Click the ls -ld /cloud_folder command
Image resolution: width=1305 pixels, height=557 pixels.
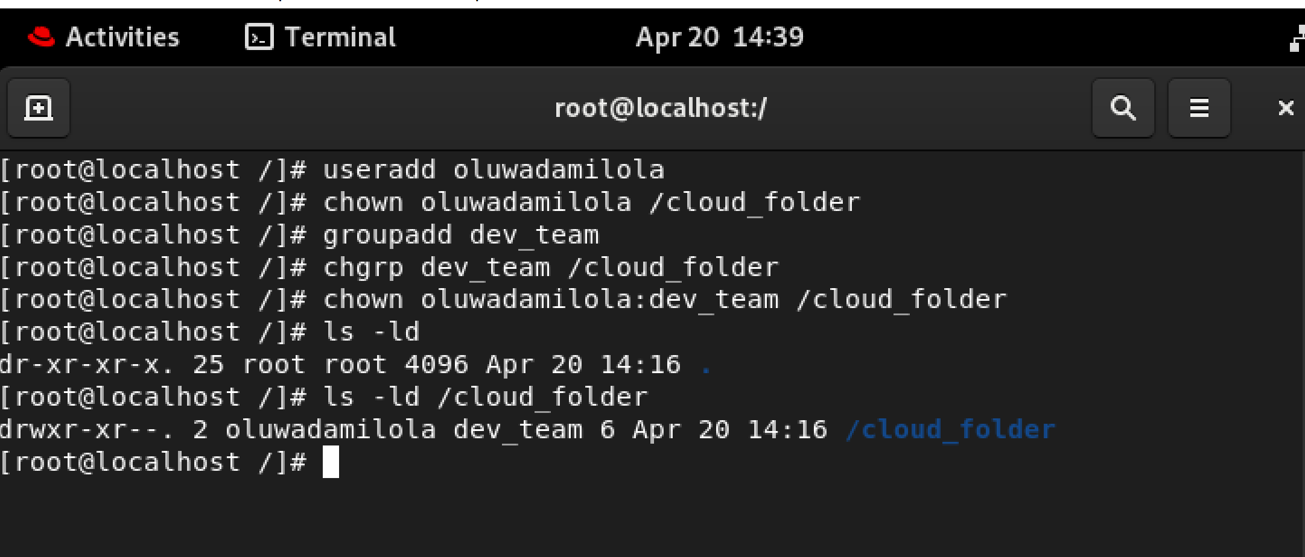[x=486, y=397]
